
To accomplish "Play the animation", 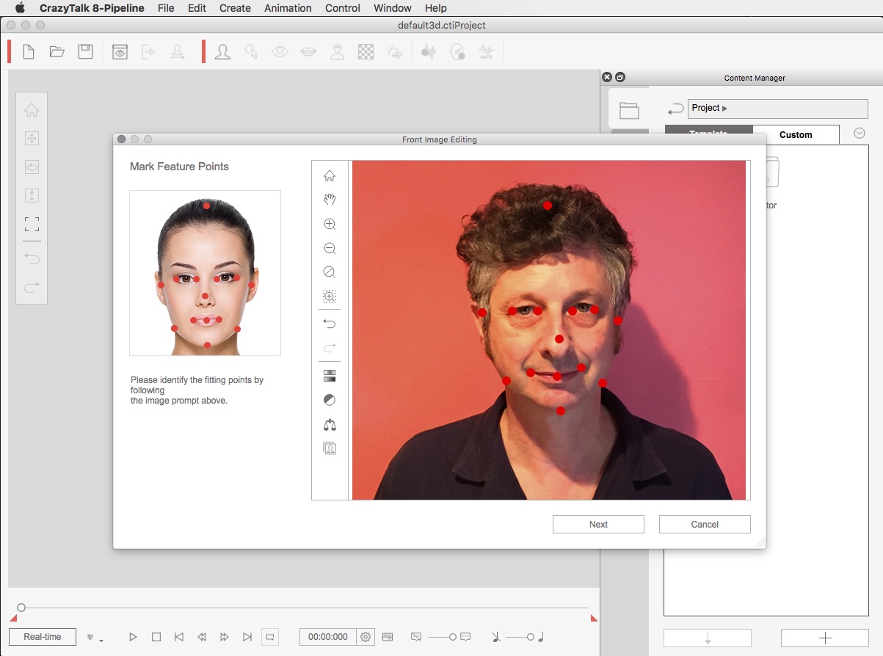I will tap(133, 637).
